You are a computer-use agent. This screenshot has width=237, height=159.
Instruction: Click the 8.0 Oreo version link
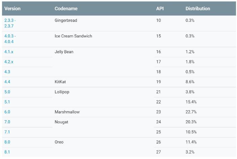point(7,142)
